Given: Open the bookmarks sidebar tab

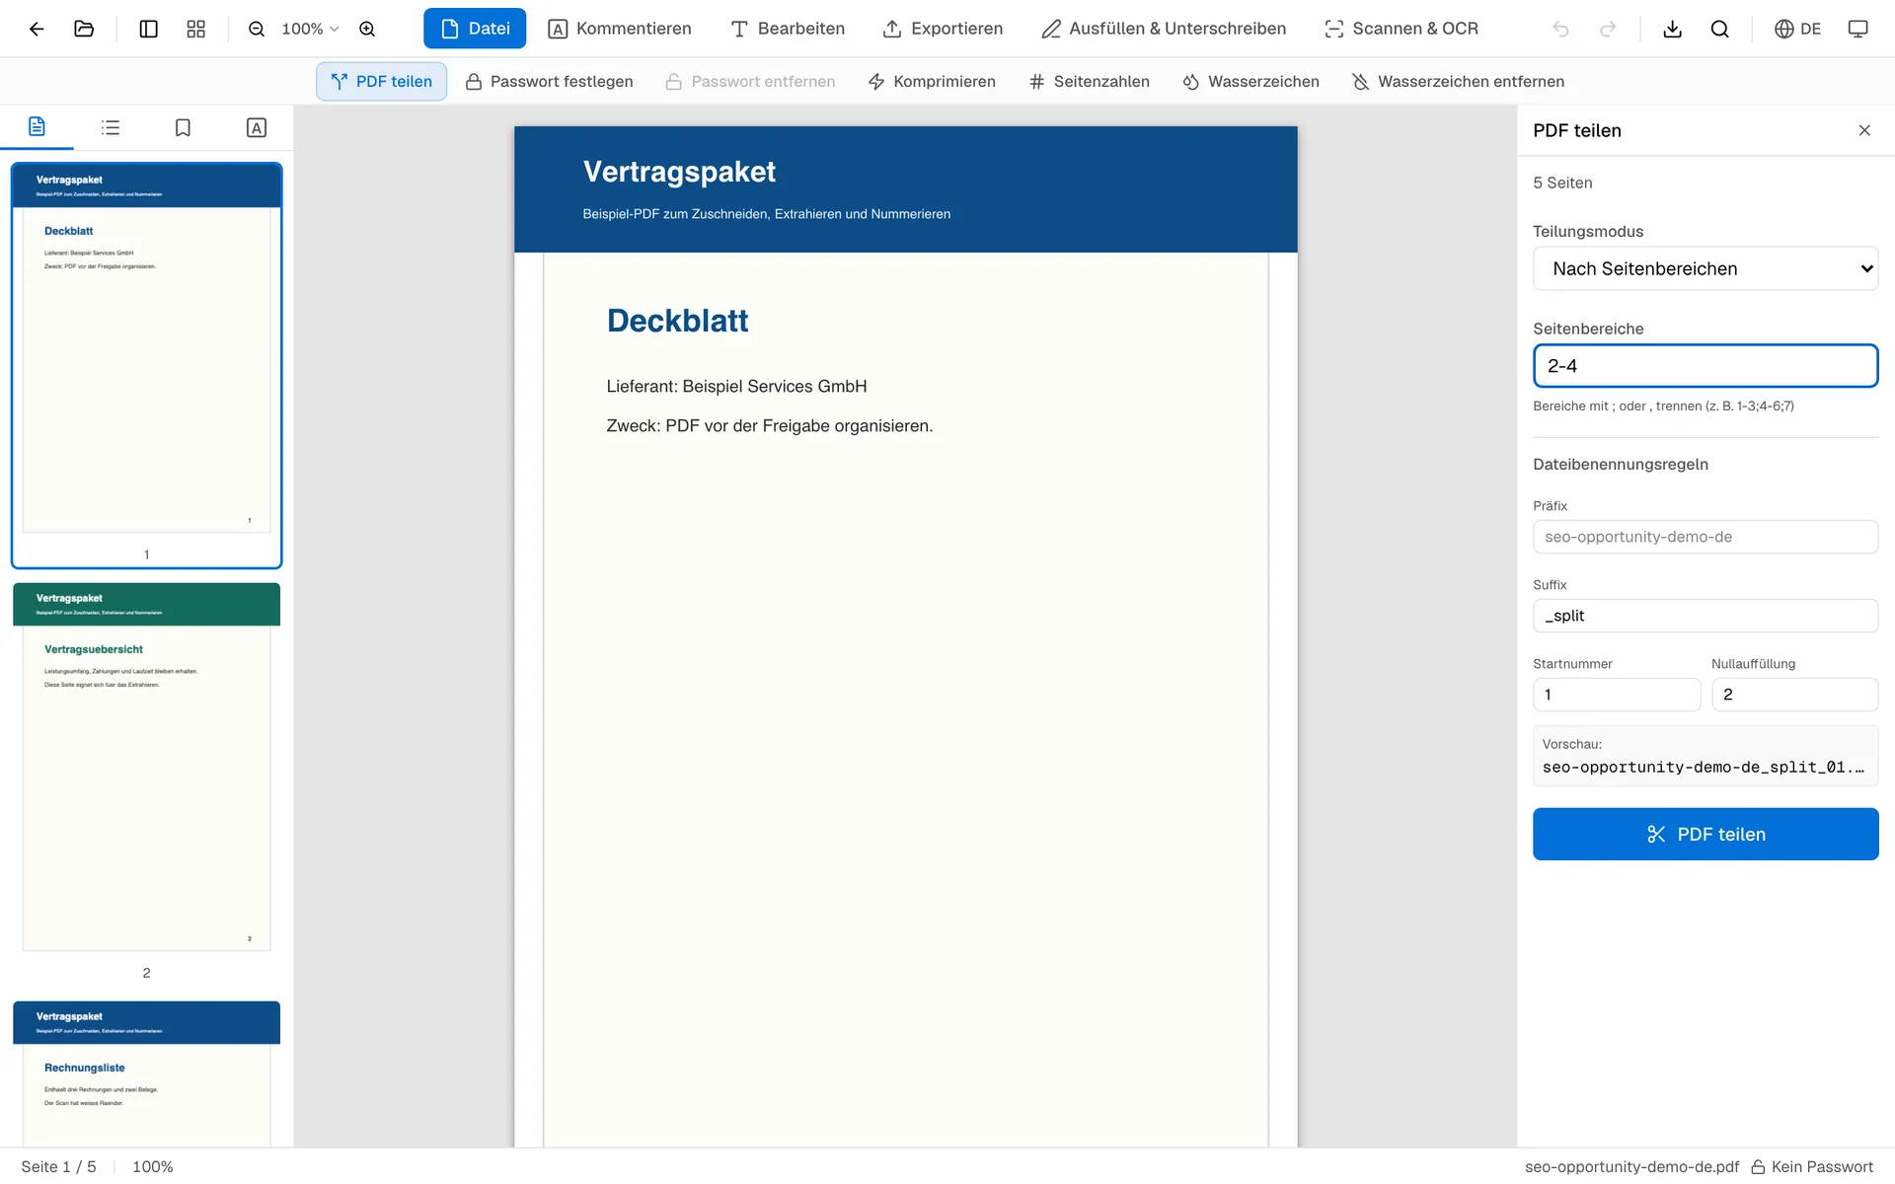Looking at the screenshot, I should point(183,127).
